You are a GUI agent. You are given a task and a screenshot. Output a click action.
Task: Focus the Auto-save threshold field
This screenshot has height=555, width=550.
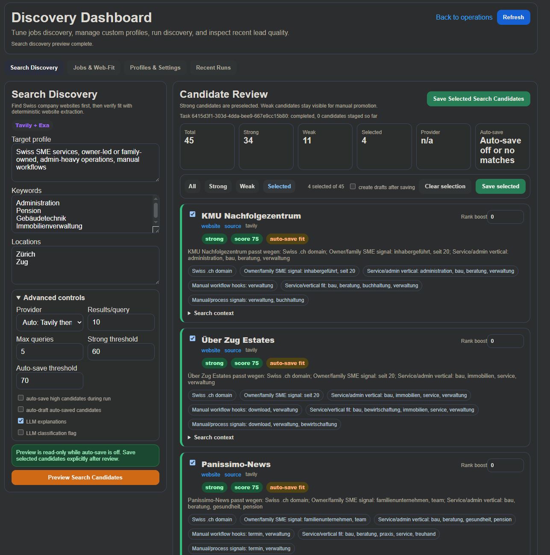tap(50, 381)
